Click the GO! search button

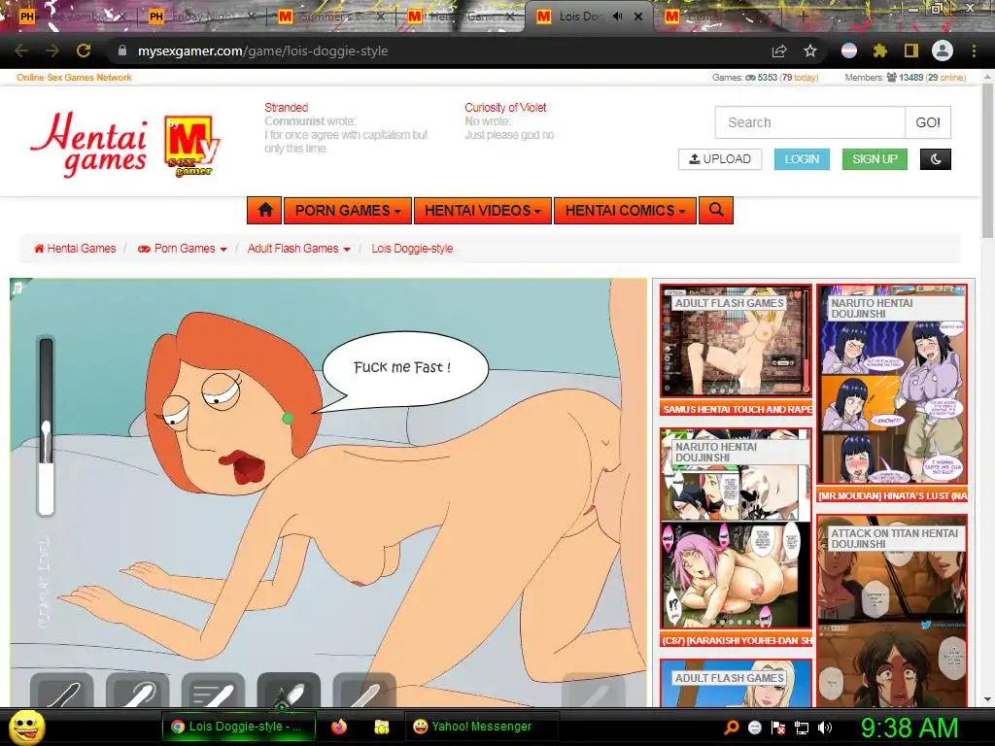tap(928, 122)
